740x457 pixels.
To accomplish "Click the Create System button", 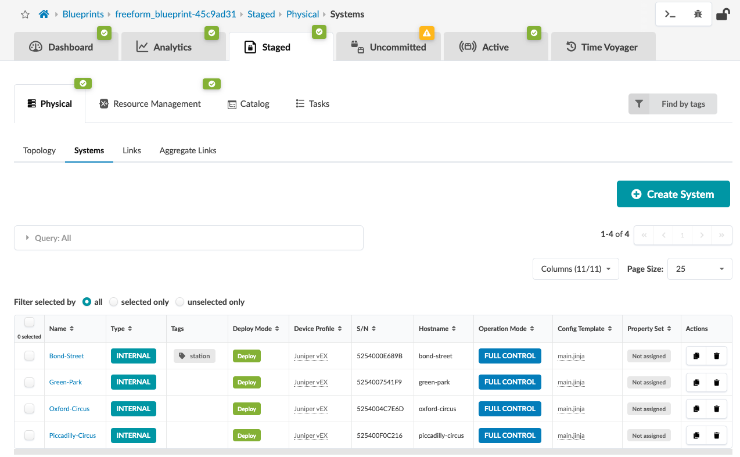I will tap(673, 195).
